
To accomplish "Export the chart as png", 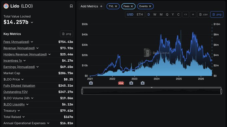I will pyautogui.click(x=217, y=15).
